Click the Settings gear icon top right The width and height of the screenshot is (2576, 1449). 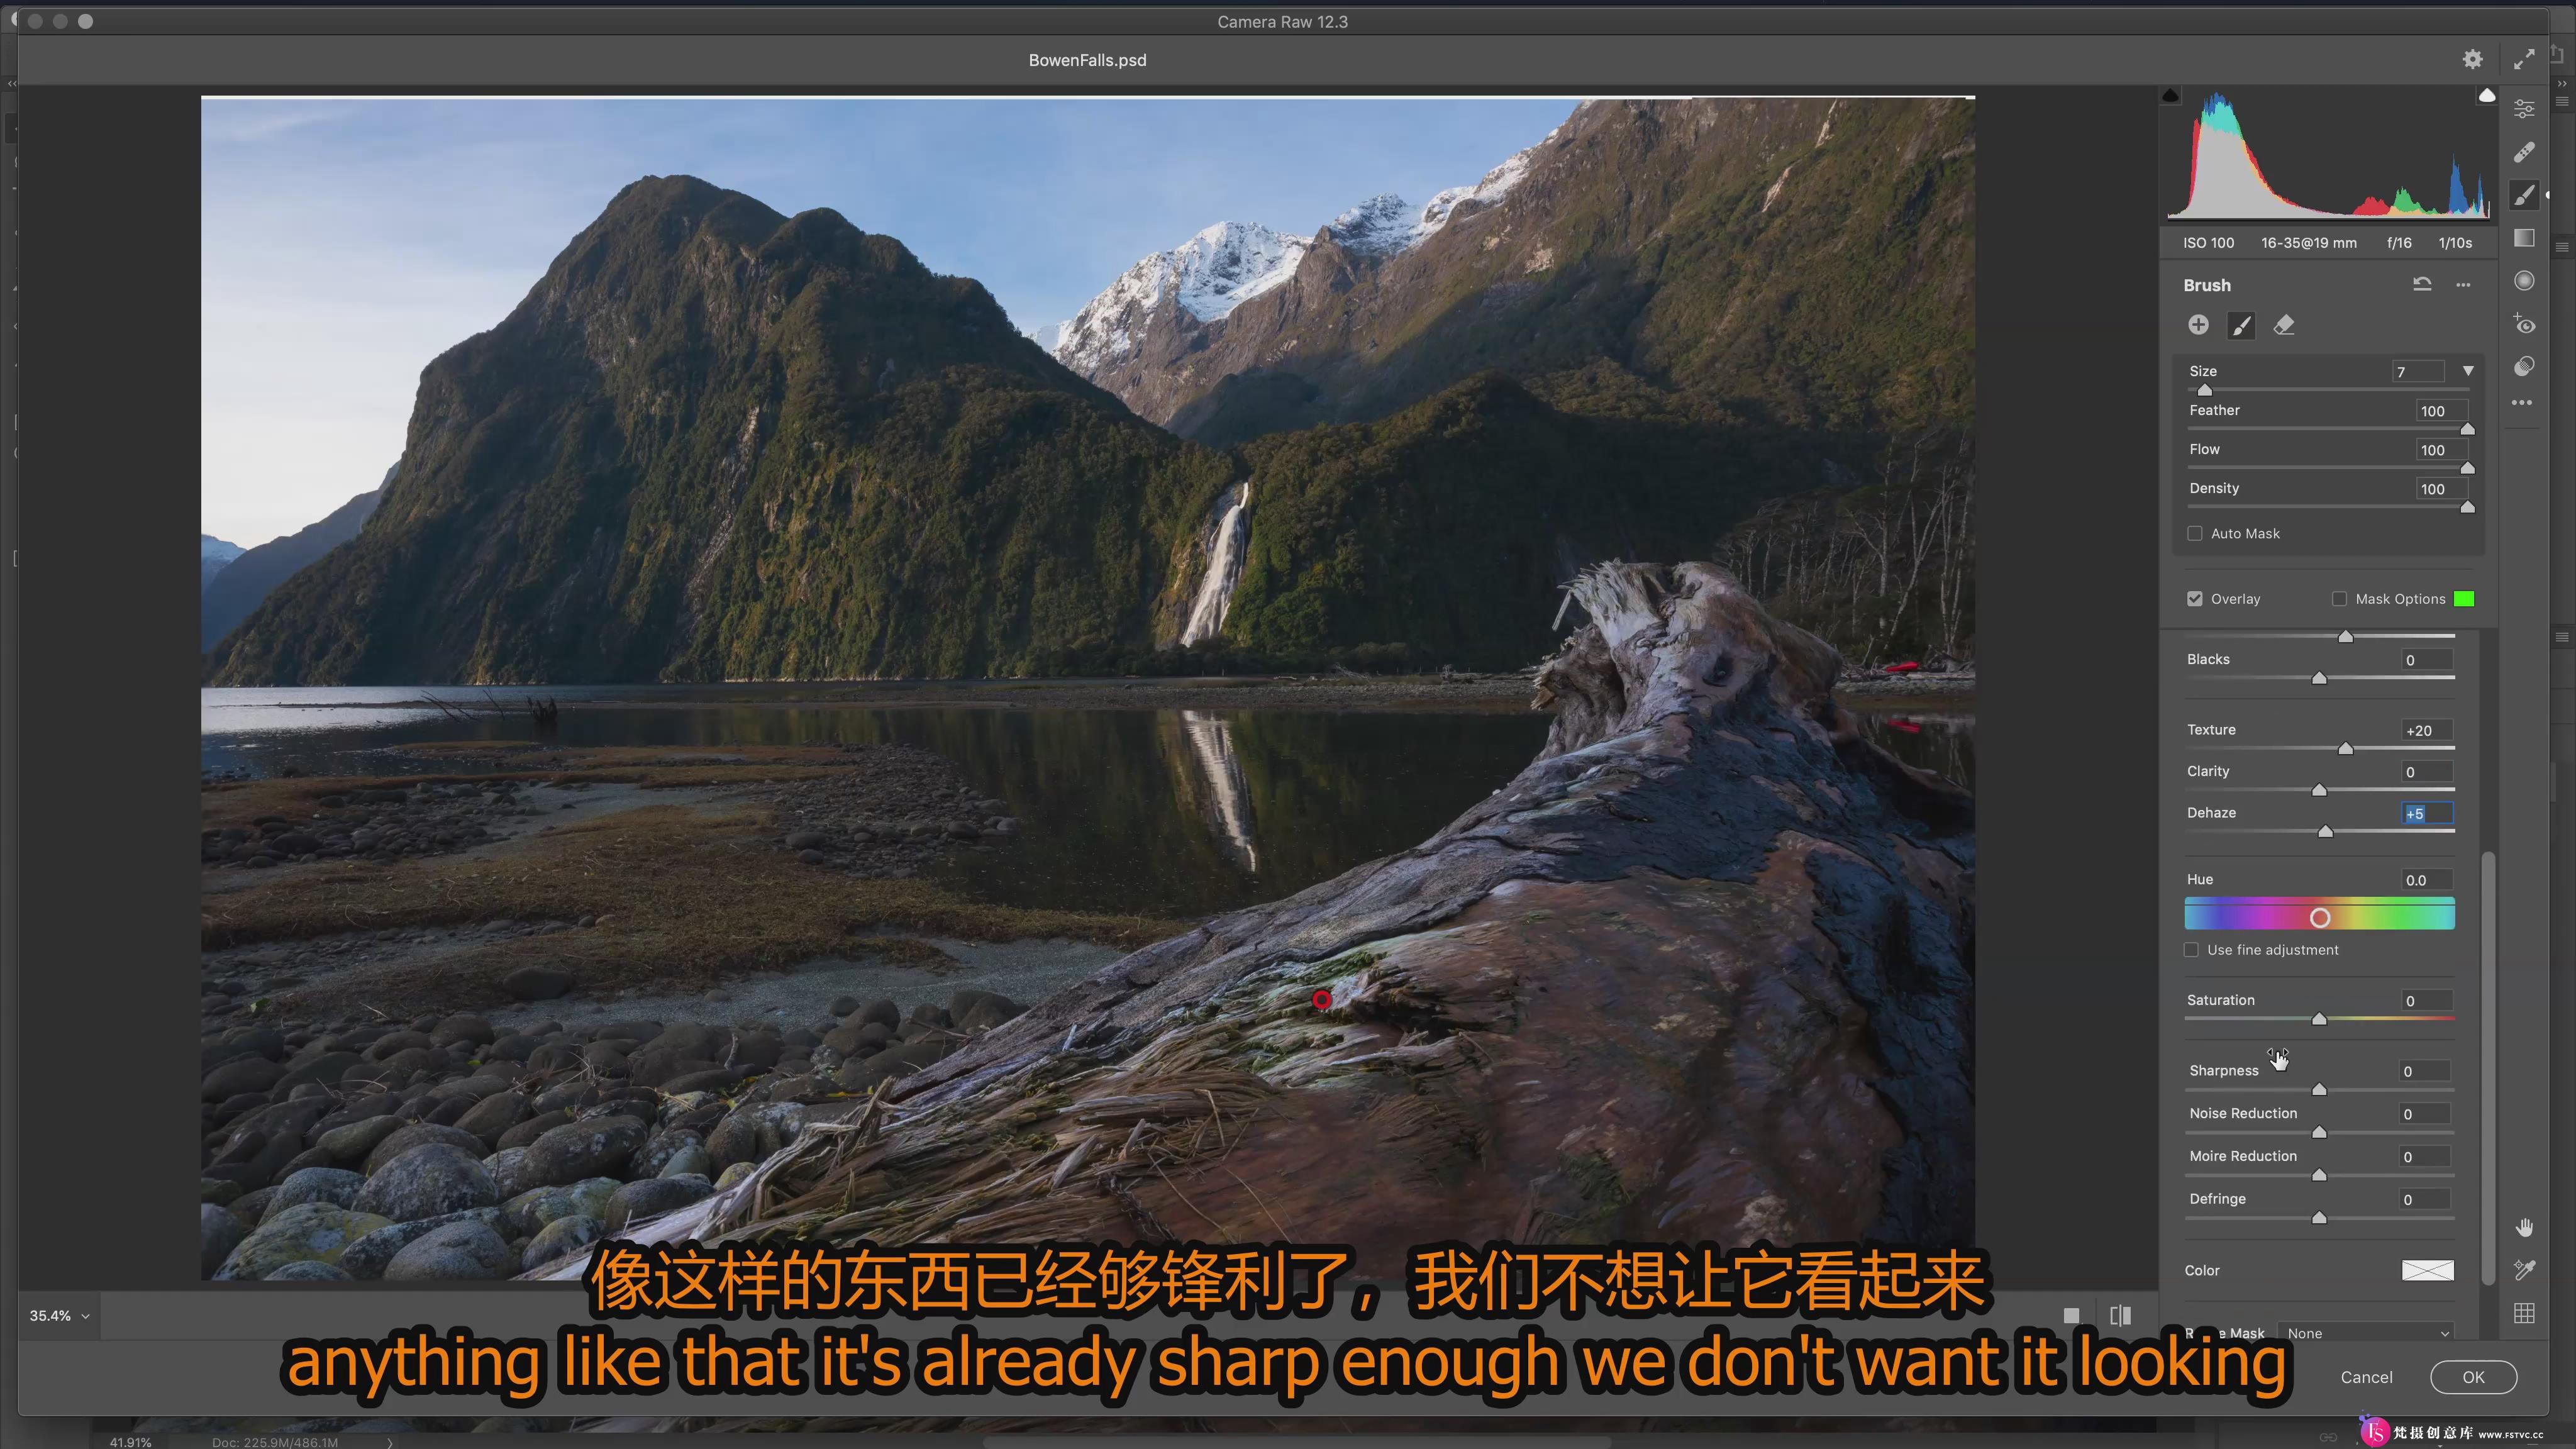2472,58
